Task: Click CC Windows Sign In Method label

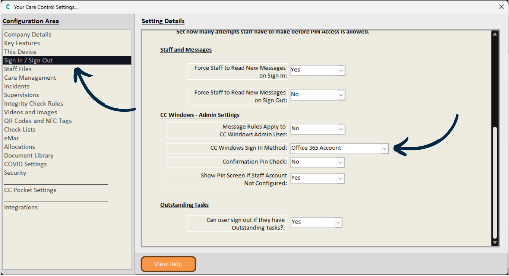Action: (x=249, y=148)
